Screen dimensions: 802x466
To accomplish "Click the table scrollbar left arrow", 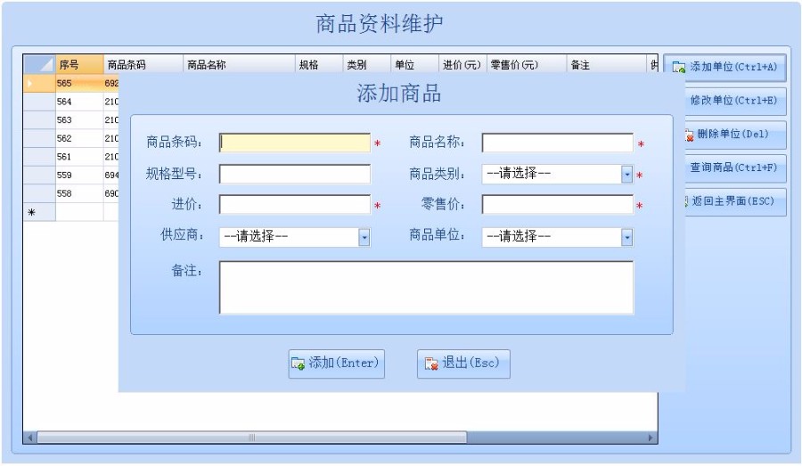I will point(30,437).
